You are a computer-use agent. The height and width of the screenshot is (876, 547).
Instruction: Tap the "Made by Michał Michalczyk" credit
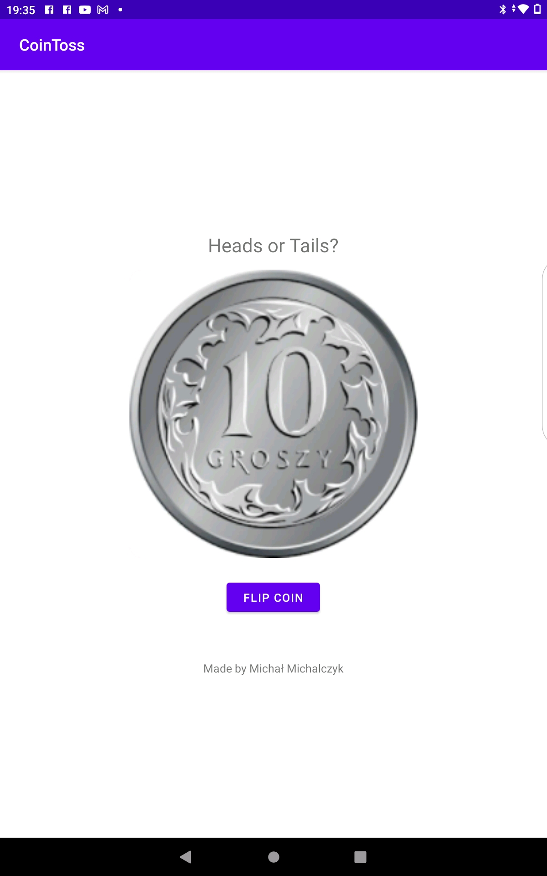coord(273,668)
